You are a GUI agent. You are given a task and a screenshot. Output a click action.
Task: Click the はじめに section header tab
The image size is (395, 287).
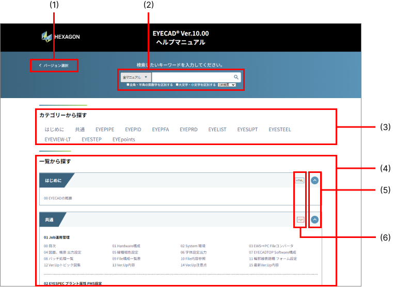point(53,181)
